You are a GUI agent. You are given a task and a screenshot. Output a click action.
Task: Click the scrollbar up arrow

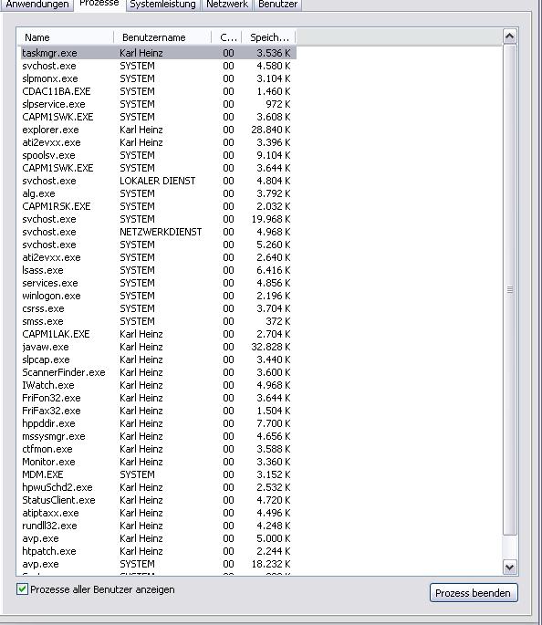509,36
